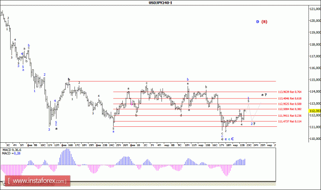Select the 113,4046 Ret 0,618 Fibonacci label
Viewport: 321px width, 190px height.
click(290, 98)
